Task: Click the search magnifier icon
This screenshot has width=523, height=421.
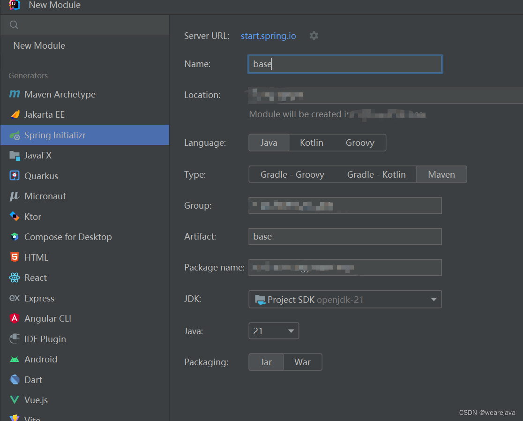Action: pyautogui.click(x=14, y=25)
